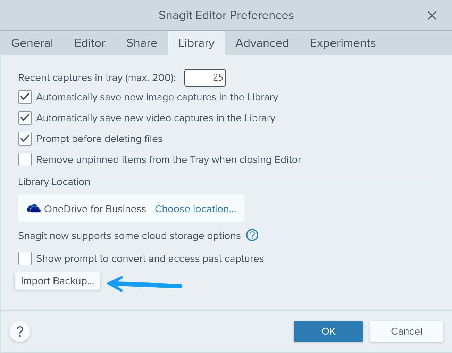The image size is (452, 353).
Task: Enable remove unpinned items from Tray
Action: 25,160
